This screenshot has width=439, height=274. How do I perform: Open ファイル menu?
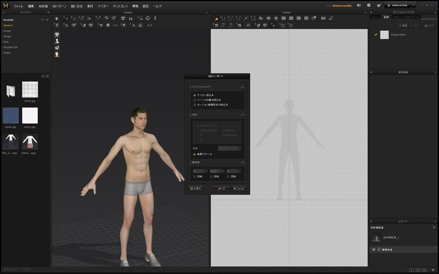click(x=19, y=6)
